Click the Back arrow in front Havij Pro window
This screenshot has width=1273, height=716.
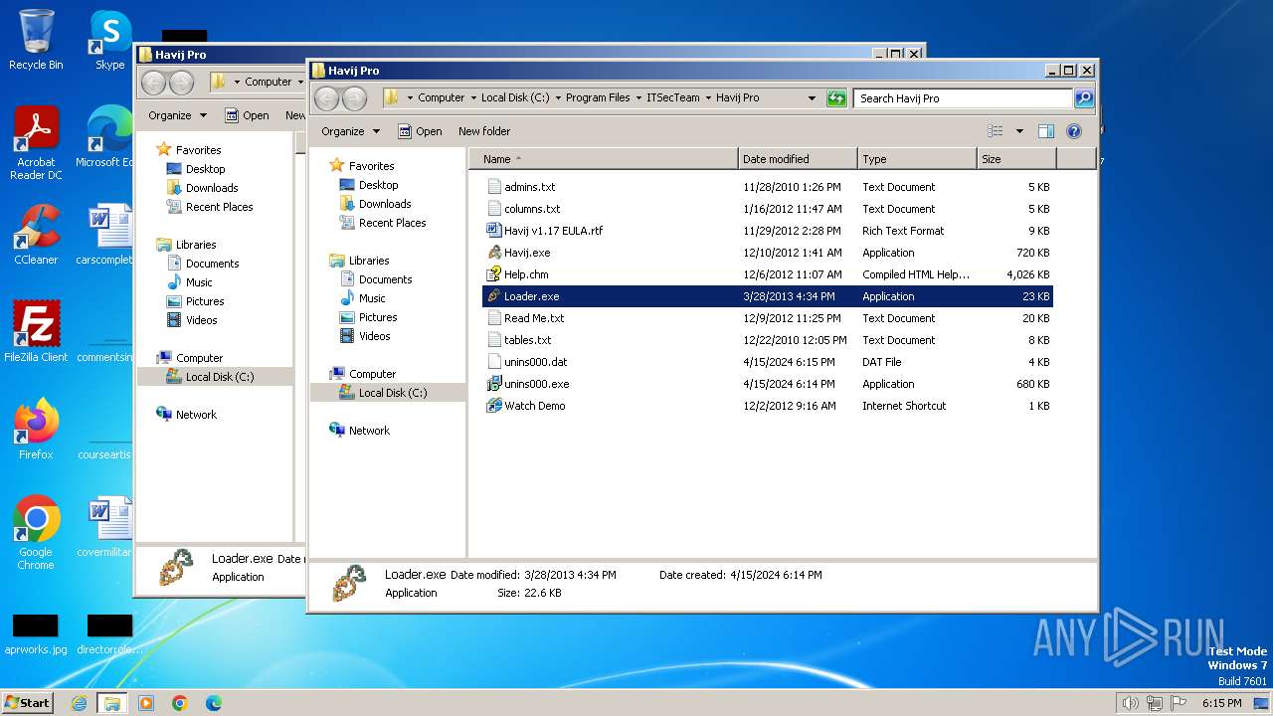326,98
